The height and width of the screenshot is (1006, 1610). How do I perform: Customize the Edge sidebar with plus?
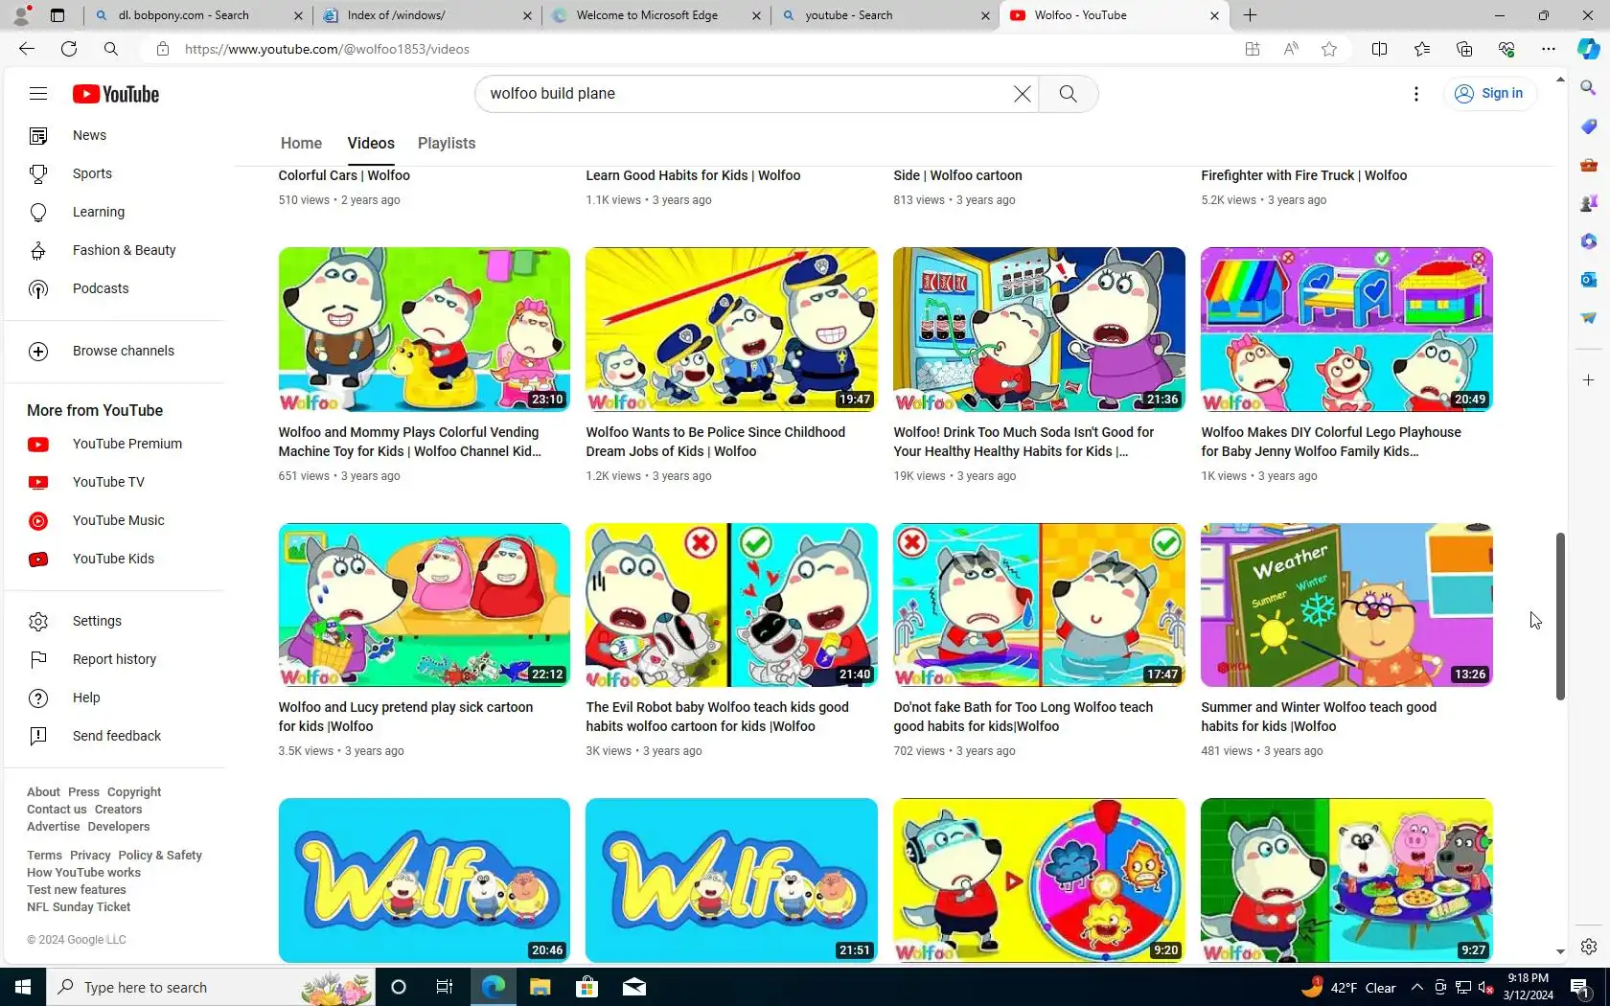click(x=1588, y=380)
